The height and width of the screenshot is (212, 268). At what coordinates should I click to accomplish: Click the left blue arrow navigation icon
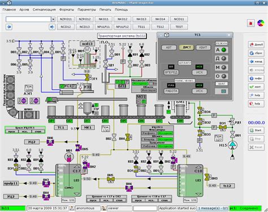pyautogui.click(x=9, y=27)
